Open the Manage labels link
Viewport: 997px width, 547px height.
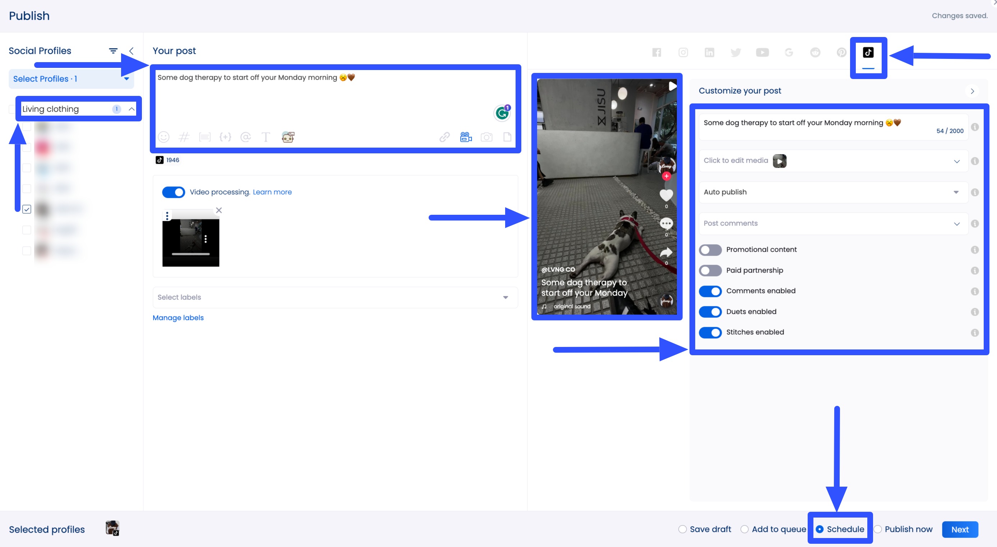coord(178,317)
